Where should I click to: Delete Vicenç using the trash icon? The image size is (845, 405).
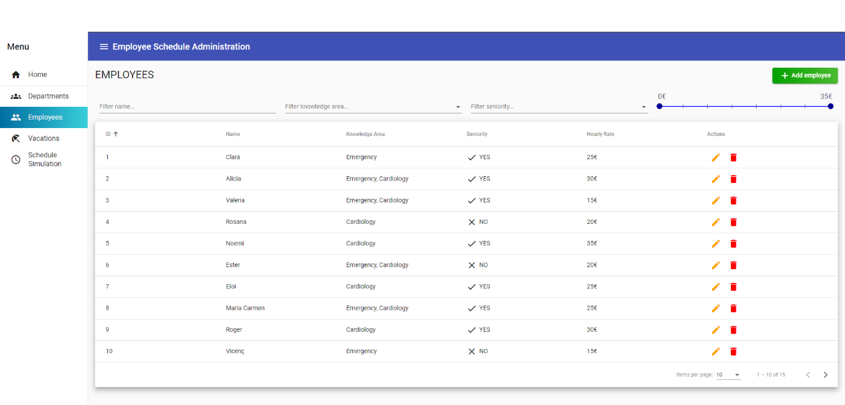pos(733,351)
